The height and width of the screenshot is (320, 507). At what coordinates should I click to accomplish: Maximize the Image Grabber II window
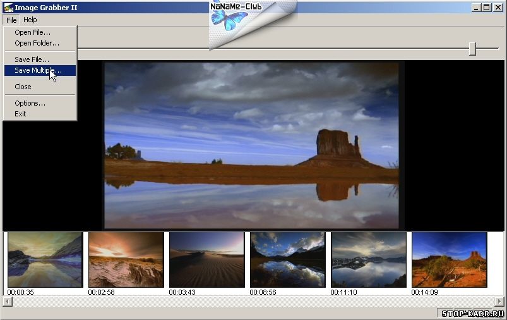click(x=486, y=8)
